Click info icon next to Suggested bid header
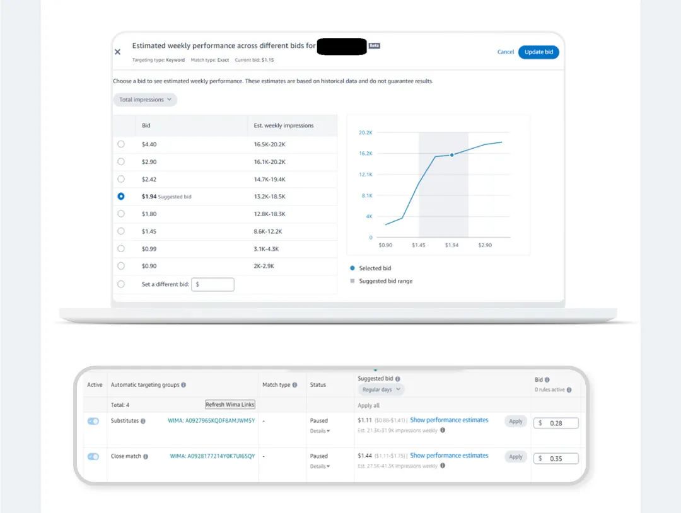This screenshot has height=513, width=681. pyautogui.click(x=398, y=379)
